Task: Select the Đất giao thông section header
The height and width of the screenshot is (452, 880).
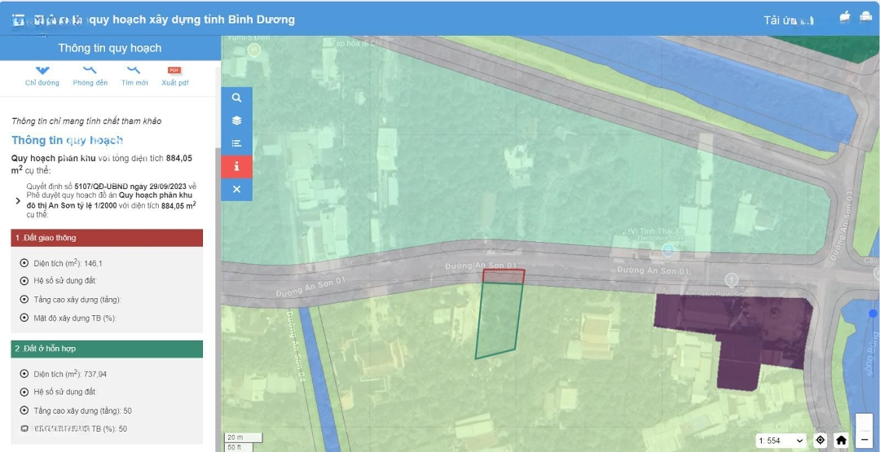Action: [x=107, y=238]
